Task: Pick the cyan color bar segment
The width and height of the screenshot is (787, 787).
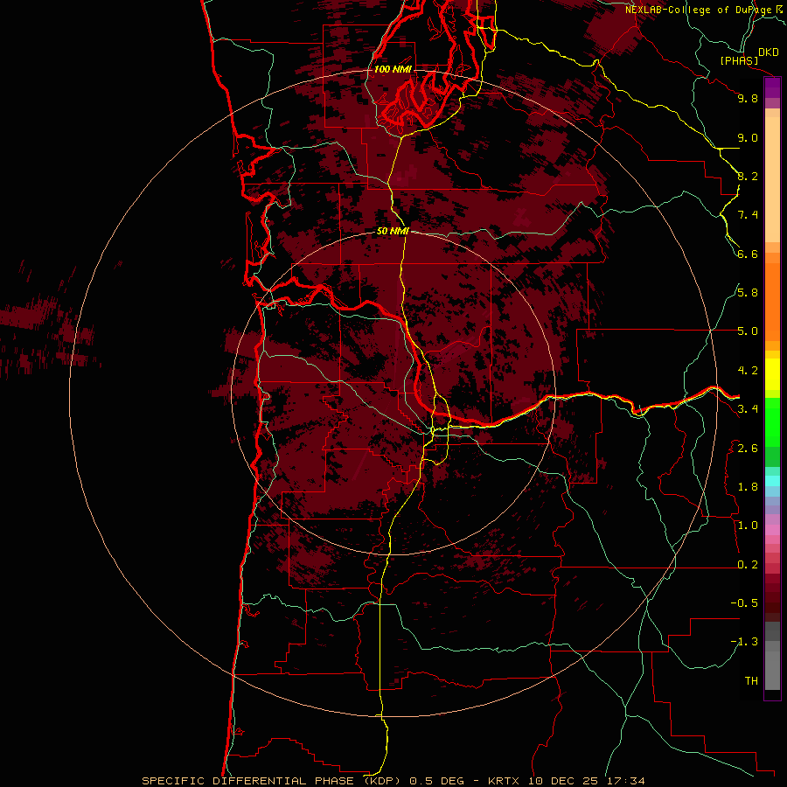Action: (772, 481)
